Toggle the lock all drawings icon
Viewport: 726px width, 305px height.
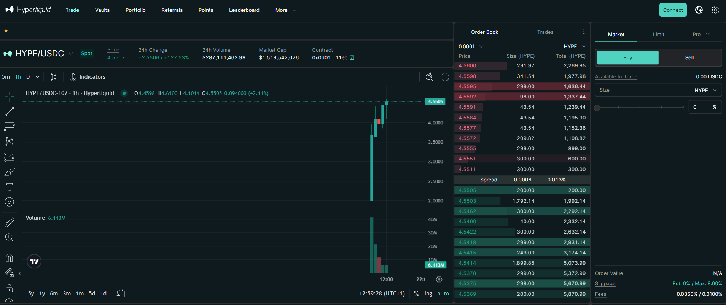pyautogui.click(x=10, y=288)
